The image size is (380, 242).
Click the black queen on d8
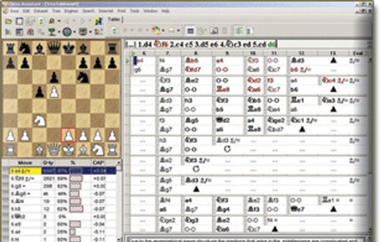click(54, 48)
